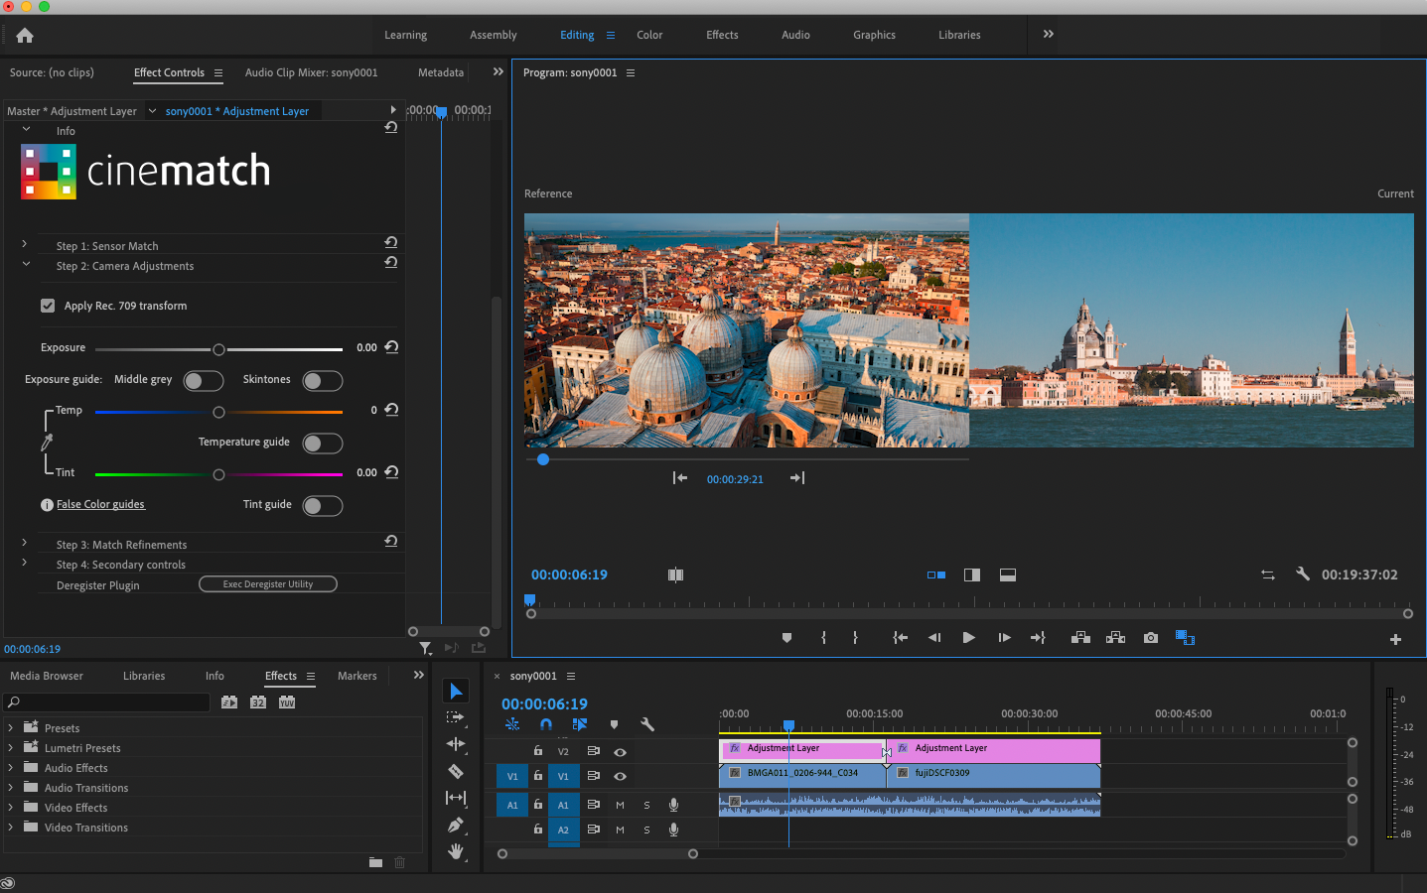Screen dimensions: 1427x893
Task: Collapse Step 2: Camera Adjustments
Action: [x=26, y=265]
